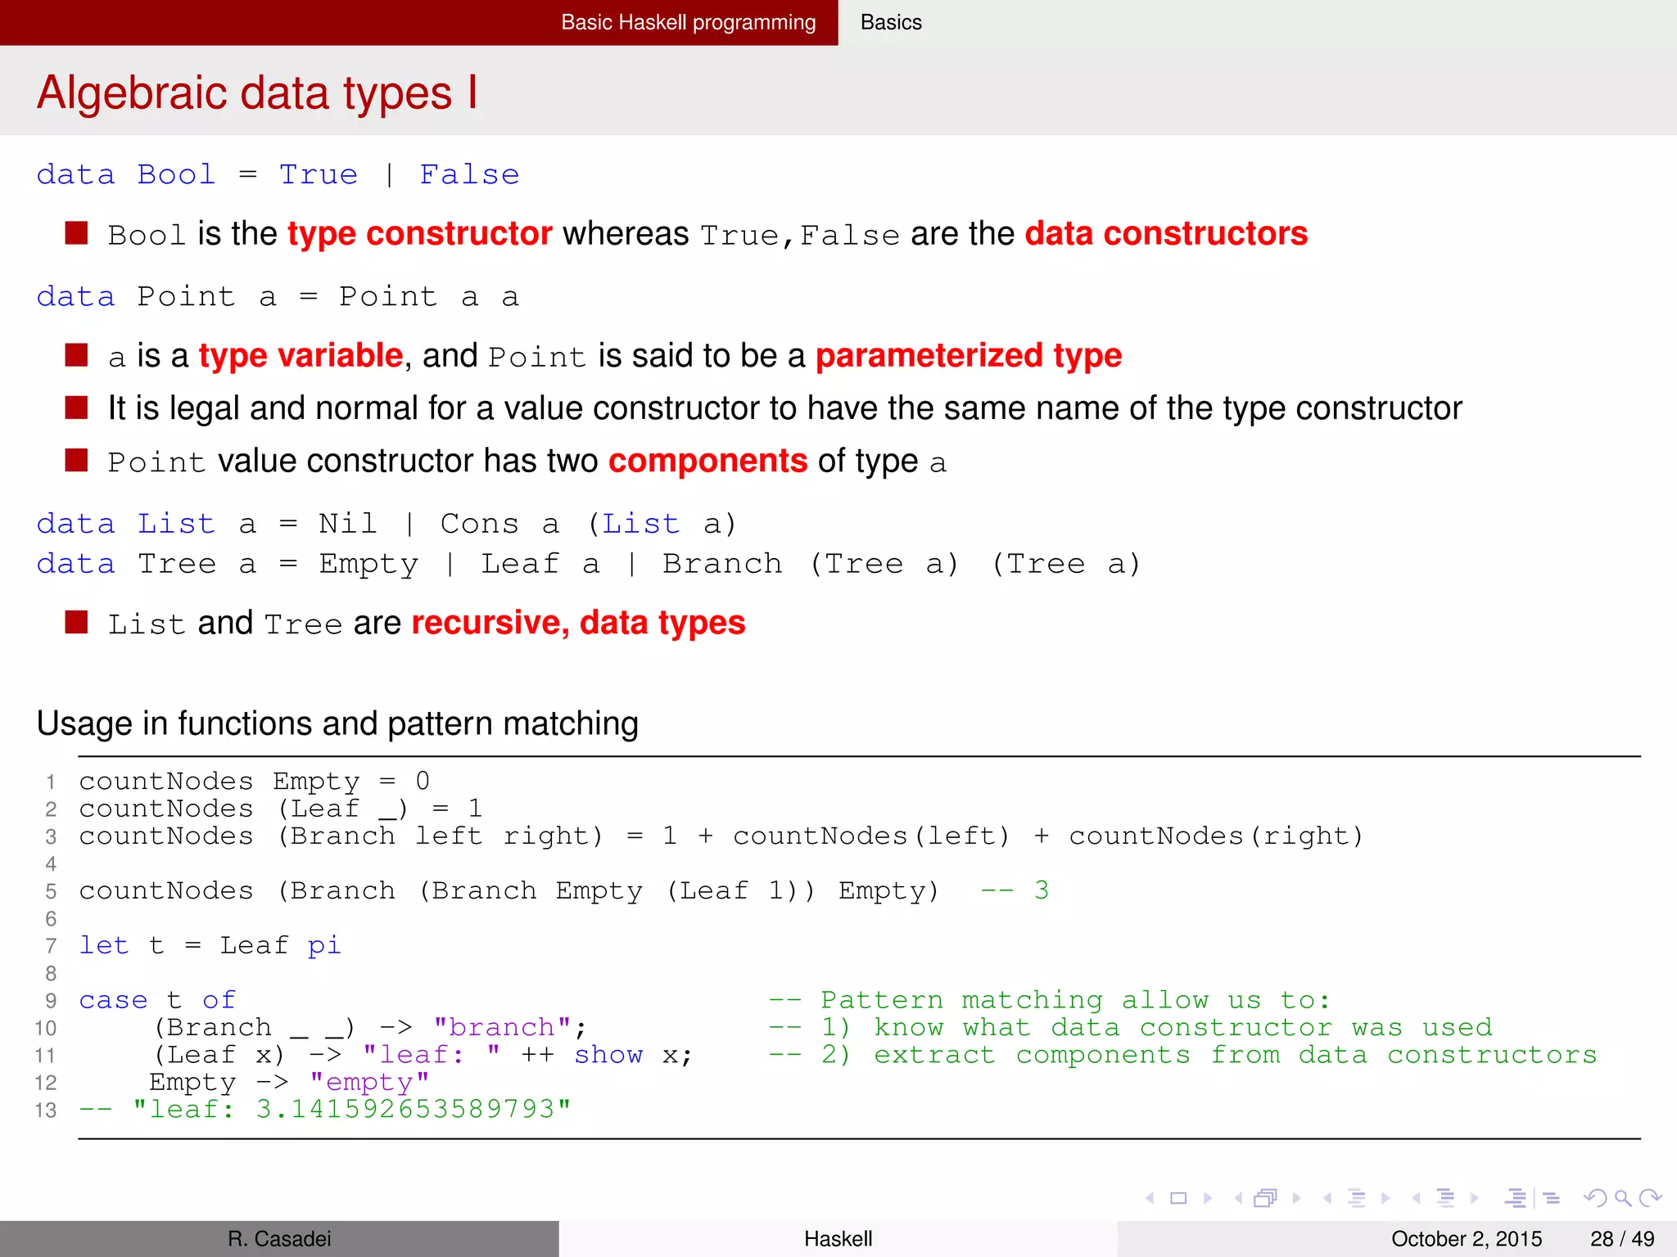This screenshot has width=1677, height=1257.
Task: Go to previous section arrow
Action: [x=1416, y=1198]
